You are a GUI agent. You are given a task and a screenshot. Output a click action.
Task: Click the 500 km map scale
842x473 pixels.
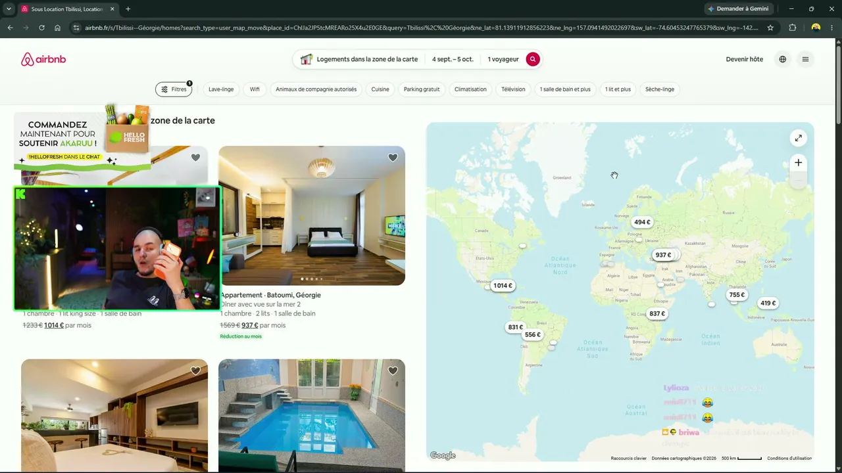pos(741,459)
